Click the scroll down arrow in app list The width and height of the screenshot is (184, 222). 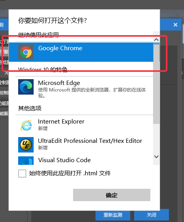pos(156,157)
